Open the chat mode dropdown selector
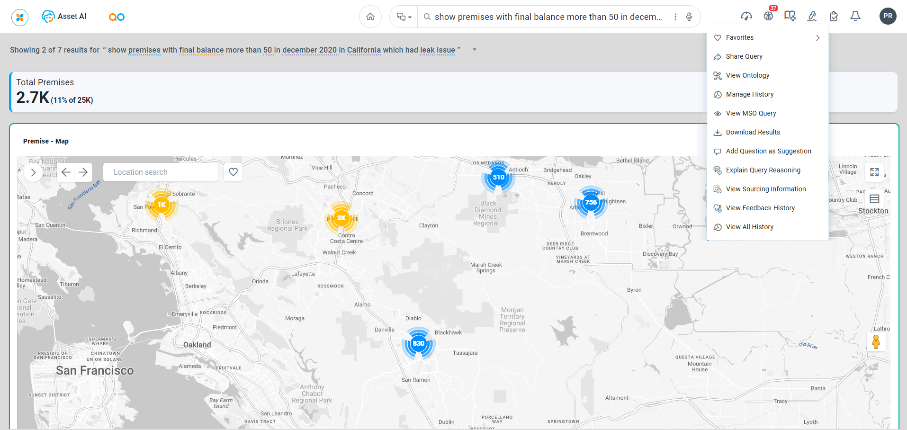907x430 pixels. coord(404,17)
